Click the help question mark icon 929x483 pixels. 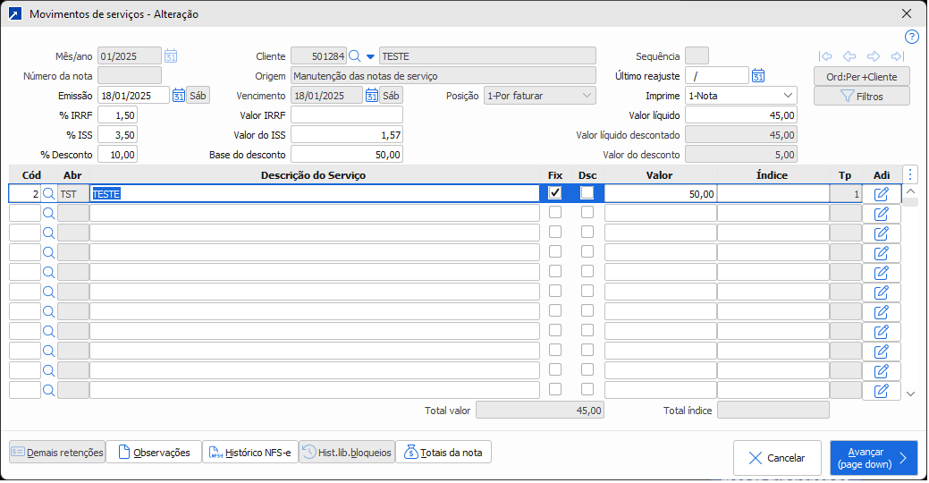click(911, 37)
